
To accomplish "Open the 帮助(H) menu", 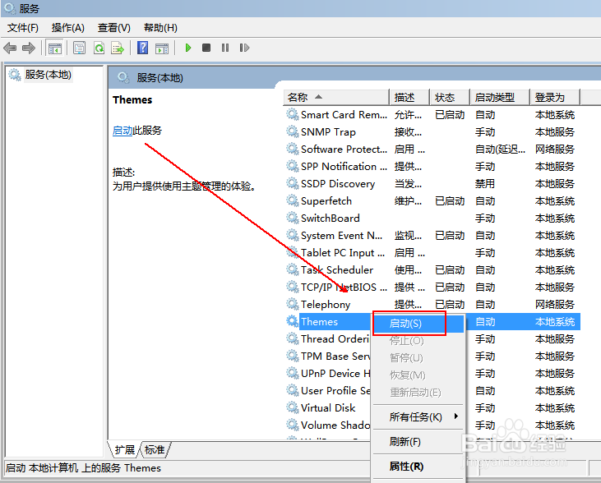I will tap(160, 28).
